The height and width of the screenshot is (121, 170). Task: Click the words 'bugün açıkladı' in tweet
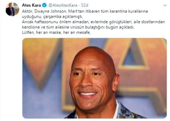pos(120,27)
